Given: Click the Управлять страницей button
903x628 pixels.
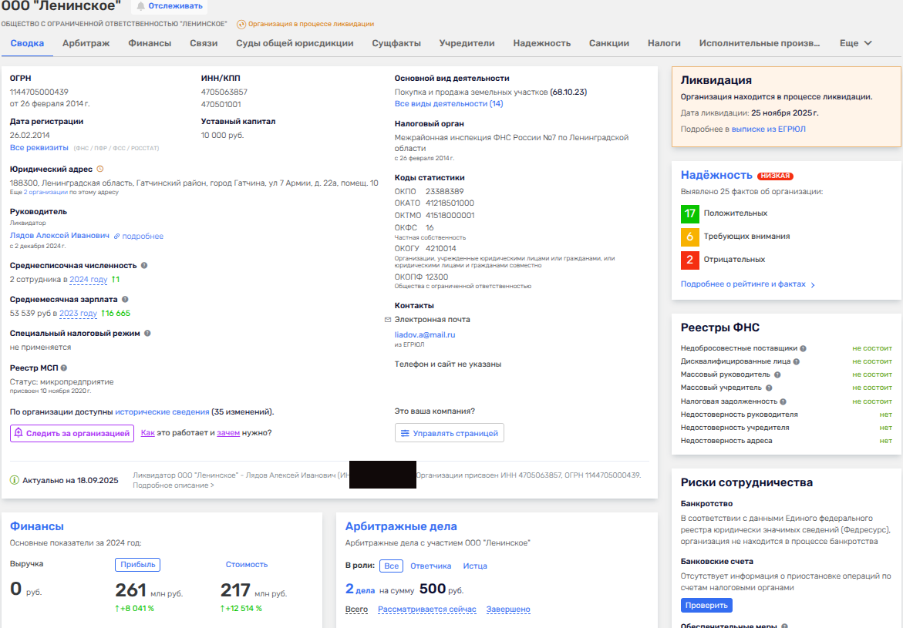Looking at the screenshot, I should pyautogui.click(x=449, y=433).
